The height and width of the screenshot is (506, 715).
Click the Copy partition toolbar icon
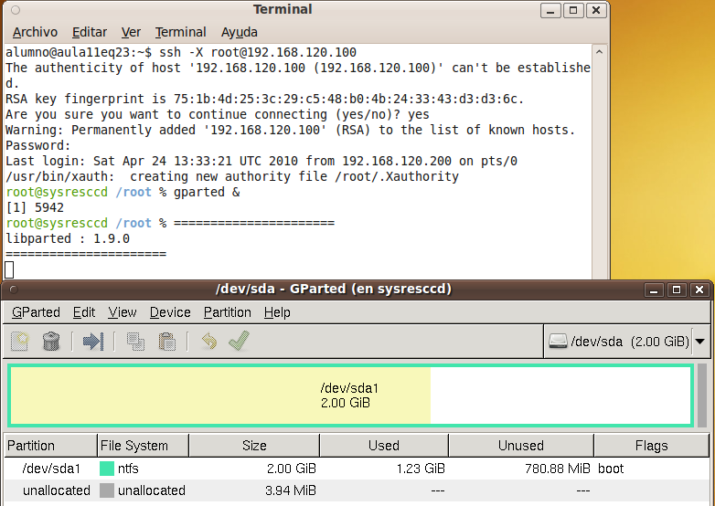pos(135,341)
